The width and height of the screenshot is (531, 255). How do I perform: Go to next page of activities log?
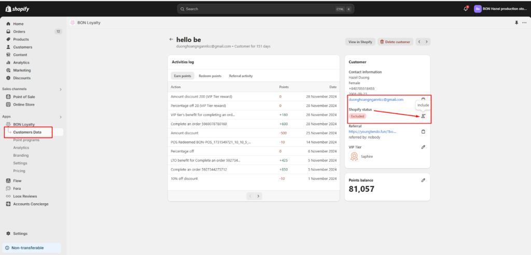[x=259, y=196]
